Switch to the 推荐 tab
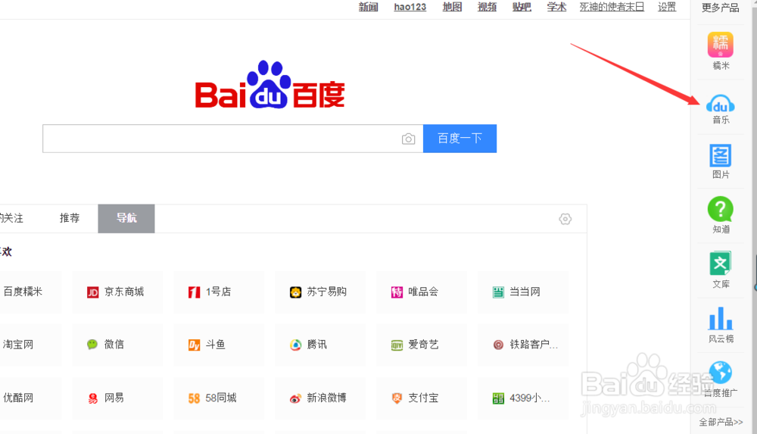 point(70,218)
